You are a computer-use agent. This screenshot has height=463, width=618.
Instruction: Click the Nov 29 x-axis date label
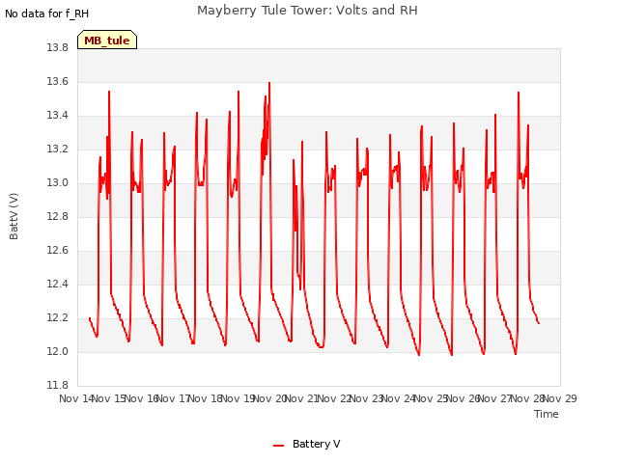[560, 398]
